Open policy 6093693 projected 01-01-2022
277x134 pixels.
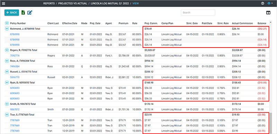click(15, 88)
